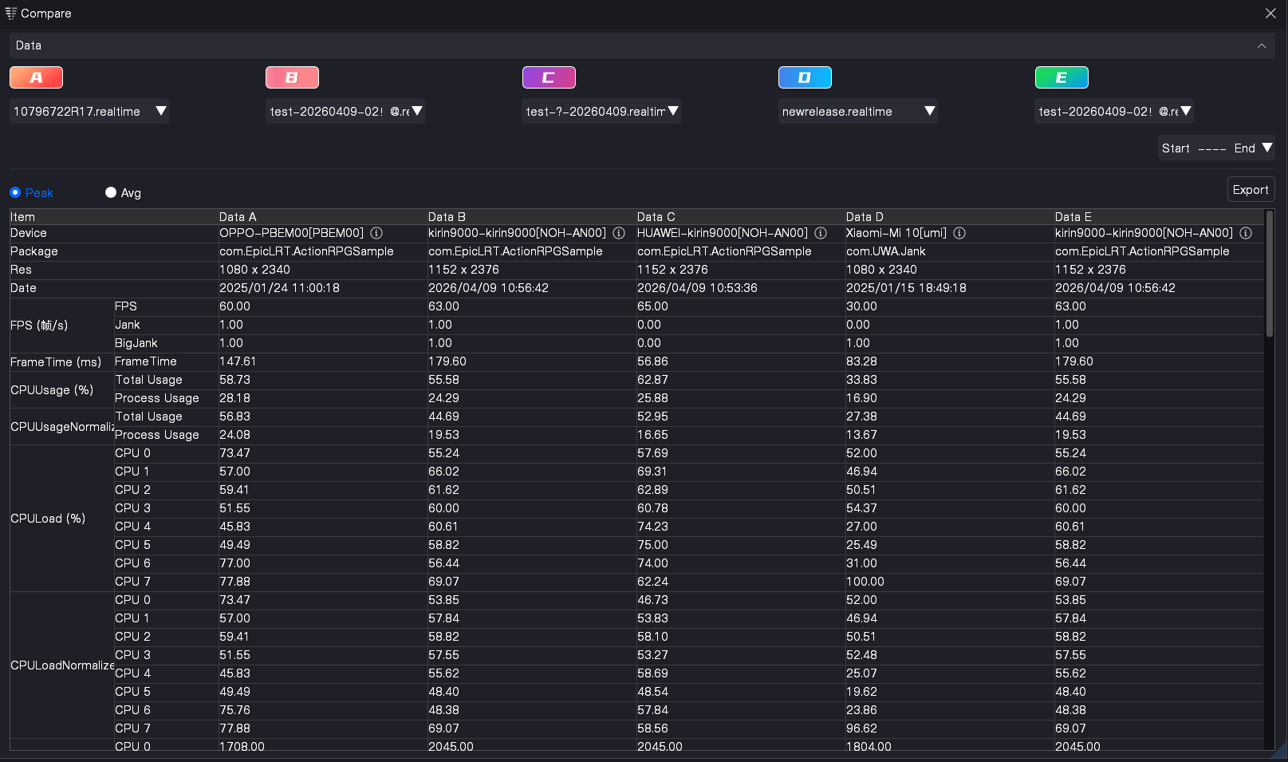Select the CPULoadNormalize group label
Viewport: 1288px width, 762px height.
click(x=62, y=665)
